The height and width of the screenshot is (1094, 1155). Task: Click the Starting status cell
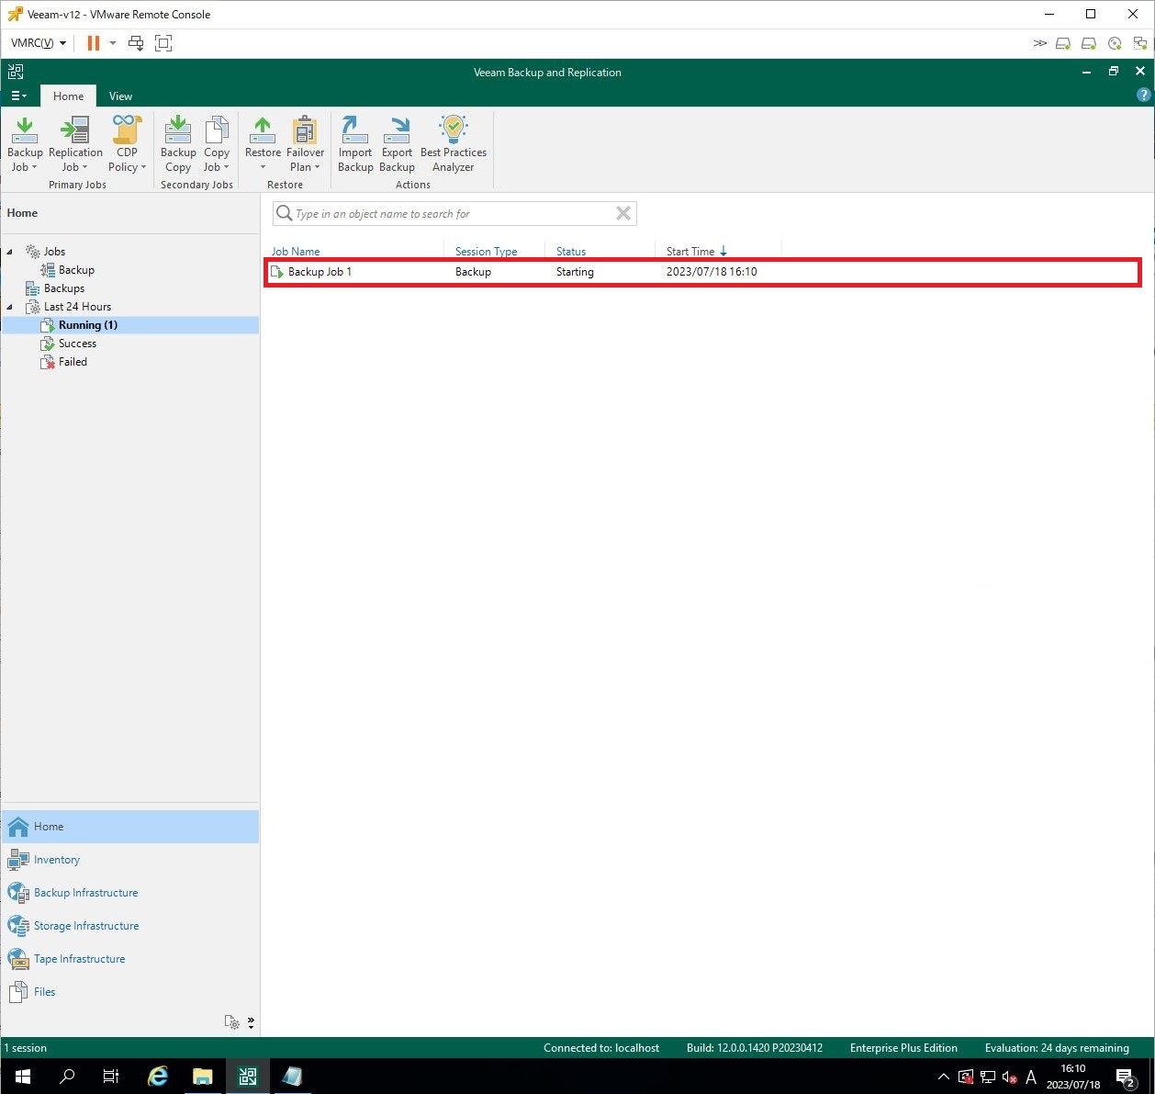(x=575, y=272)
